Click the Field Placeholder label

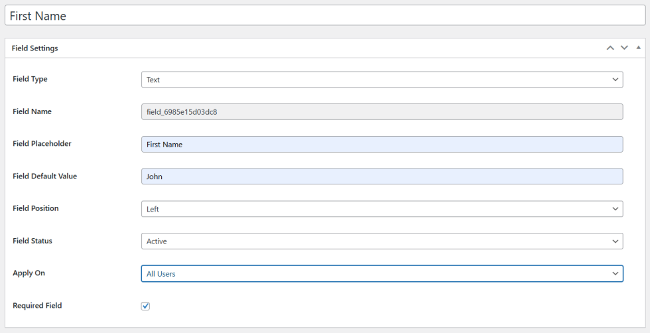[x=42, y=143]
